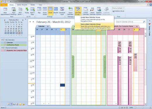Choose Save as New Calendar Group
Image resolution: width=152 pixels, height=109 pixels.
point(94,26)
